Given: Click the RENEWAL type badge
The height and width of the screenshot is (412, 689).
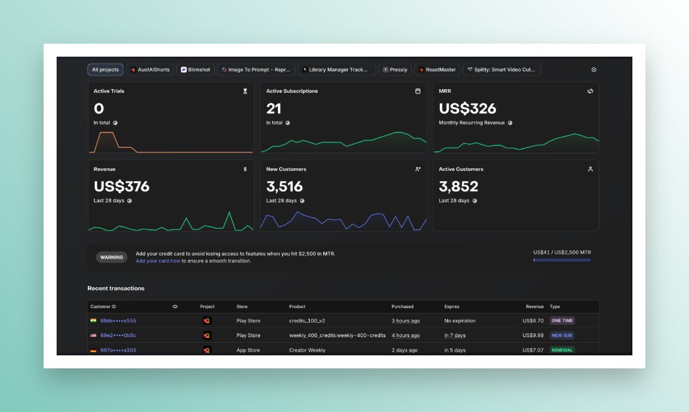Looking at the screenshot, I should (562, 350).
